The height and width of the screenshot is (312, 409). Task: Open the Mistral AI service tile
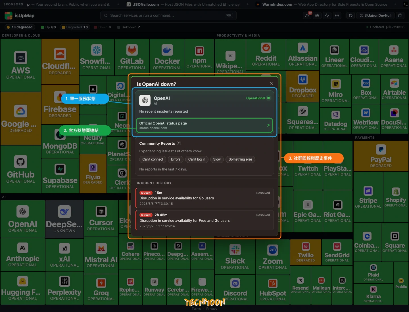101,255
